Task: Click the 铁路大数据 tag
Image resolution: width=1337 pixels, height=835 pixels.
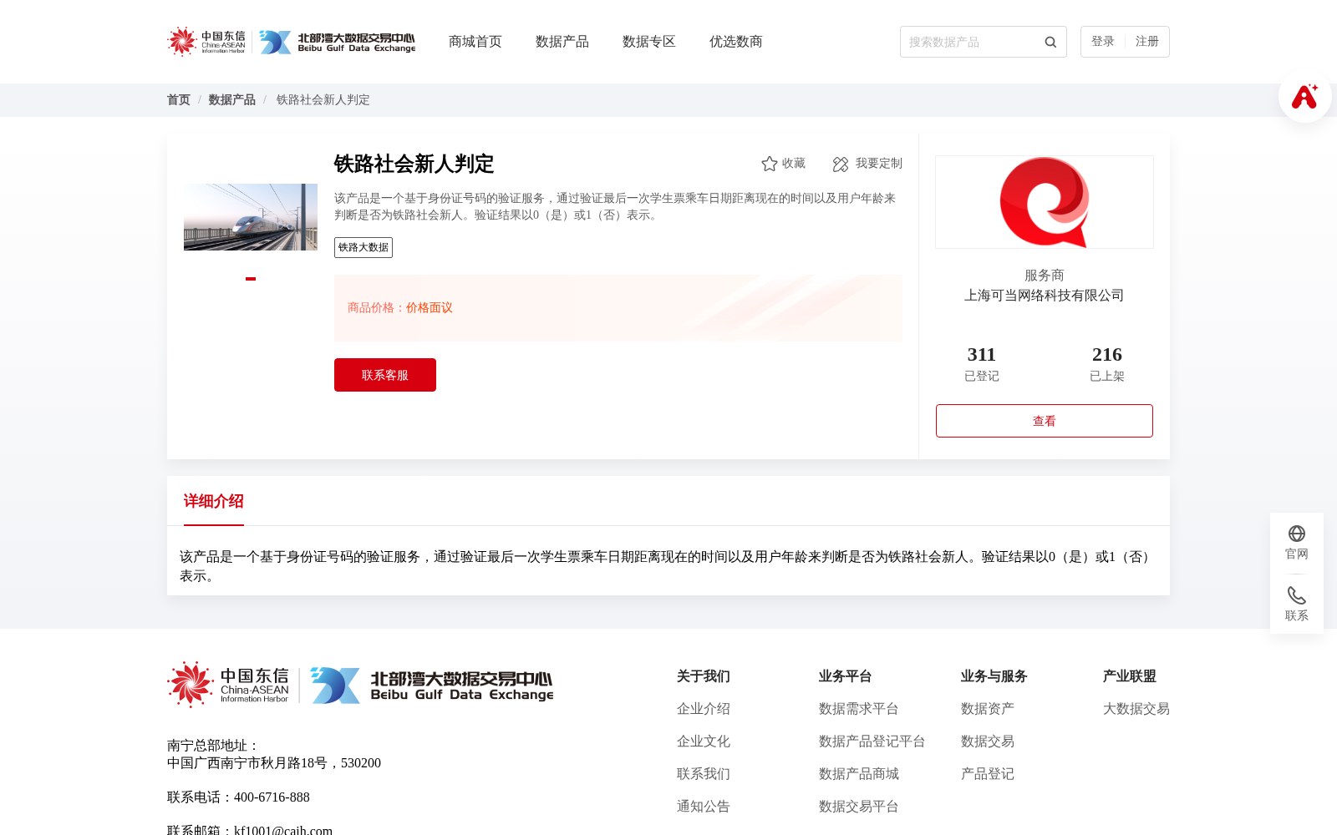Action: (363, 247)
